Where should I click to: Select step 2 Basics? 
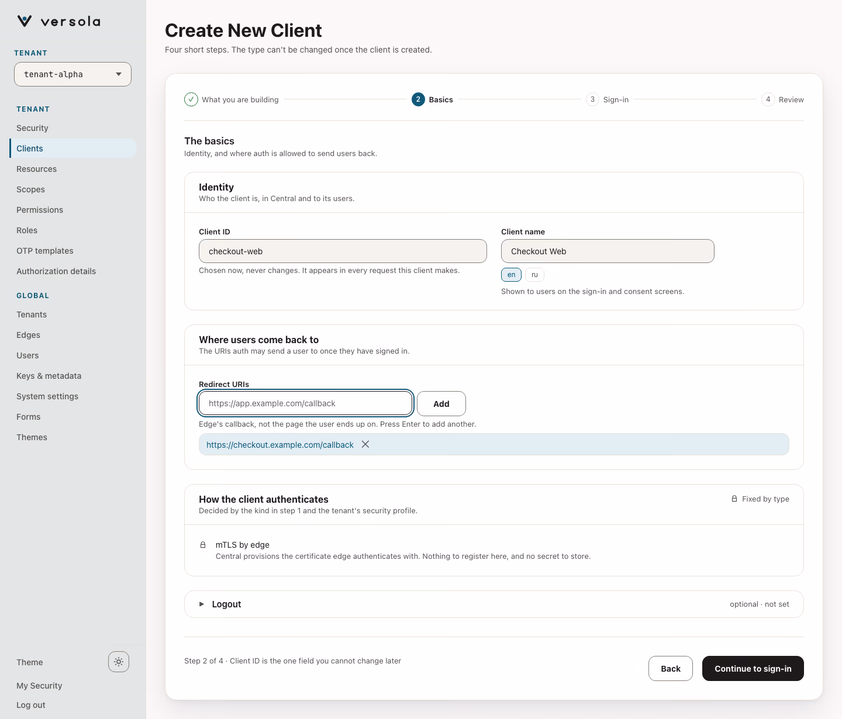click(x=432, y=99)
